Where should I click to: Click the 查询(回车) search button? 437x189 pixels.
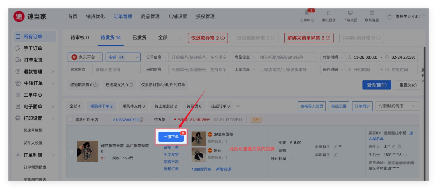377,85
